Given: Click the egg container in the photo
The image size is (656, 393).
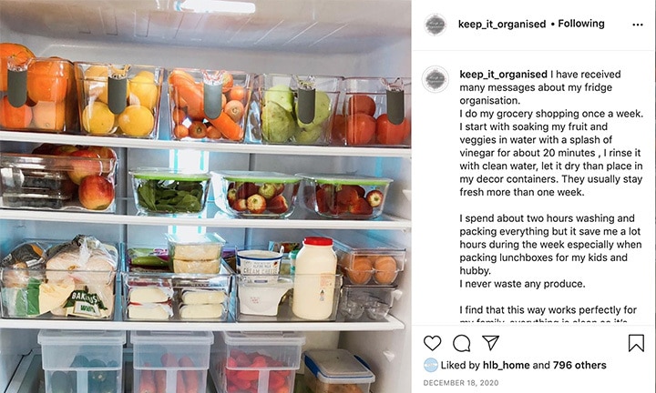Looking at the screenshot, I should [x=370, y=265].
